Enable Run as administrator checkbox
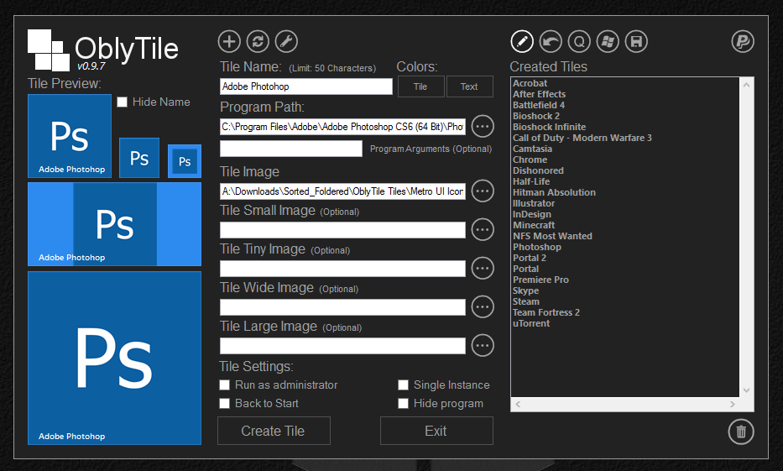This screenshot has width=783, height=471. tap(225, 385)
